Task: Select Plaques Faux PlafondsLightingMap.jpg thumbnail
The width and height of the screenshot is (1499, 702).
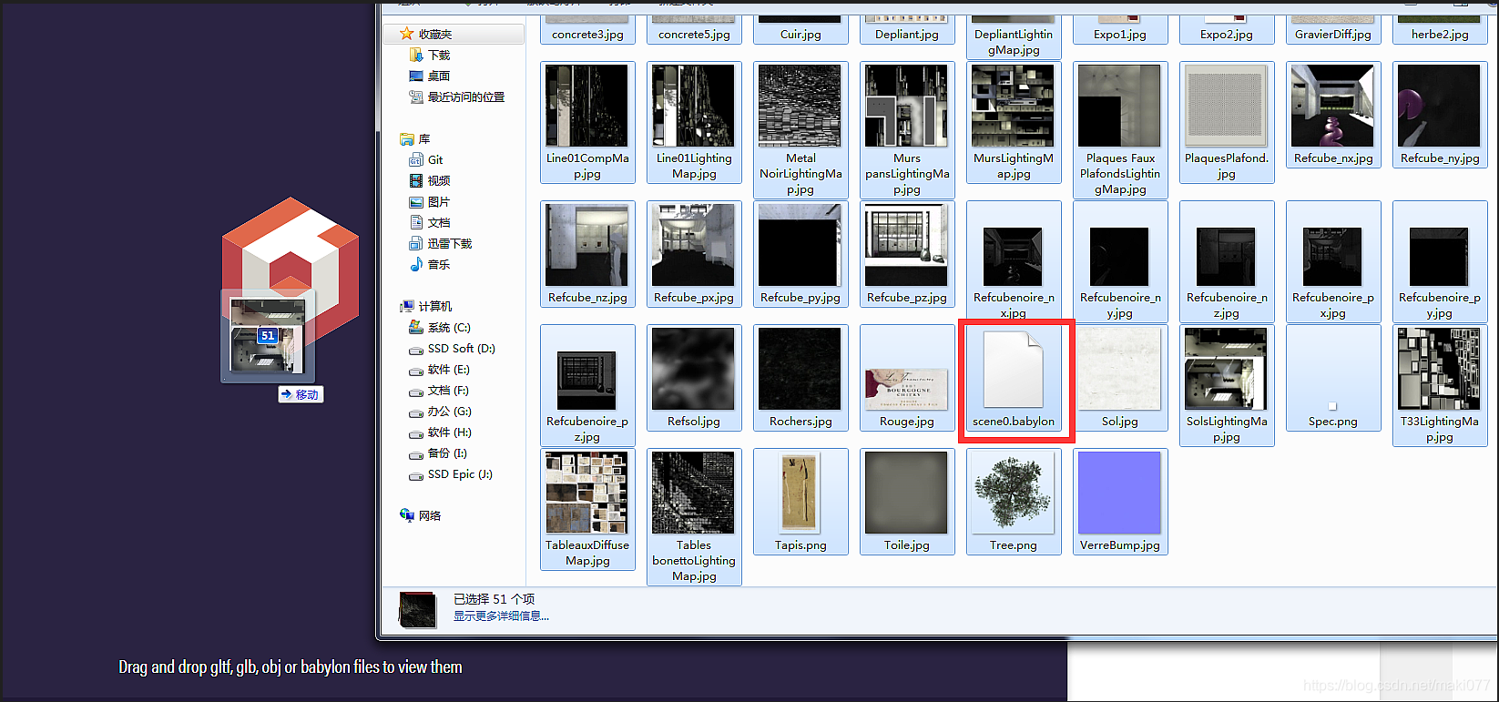Action: [x=1119, y=106]
